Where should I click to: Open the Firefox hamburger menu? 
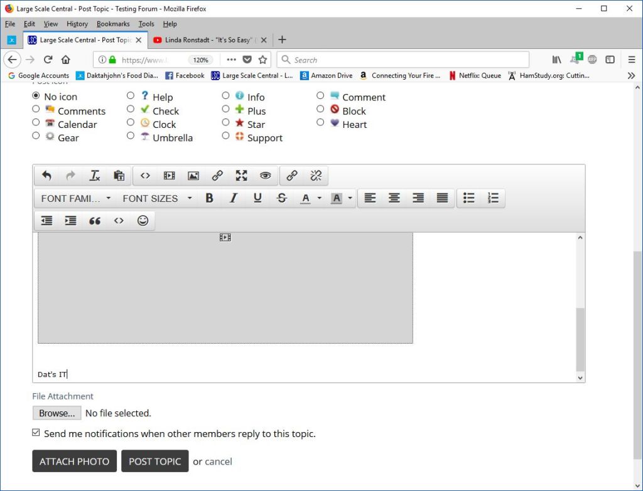(632, 60)
